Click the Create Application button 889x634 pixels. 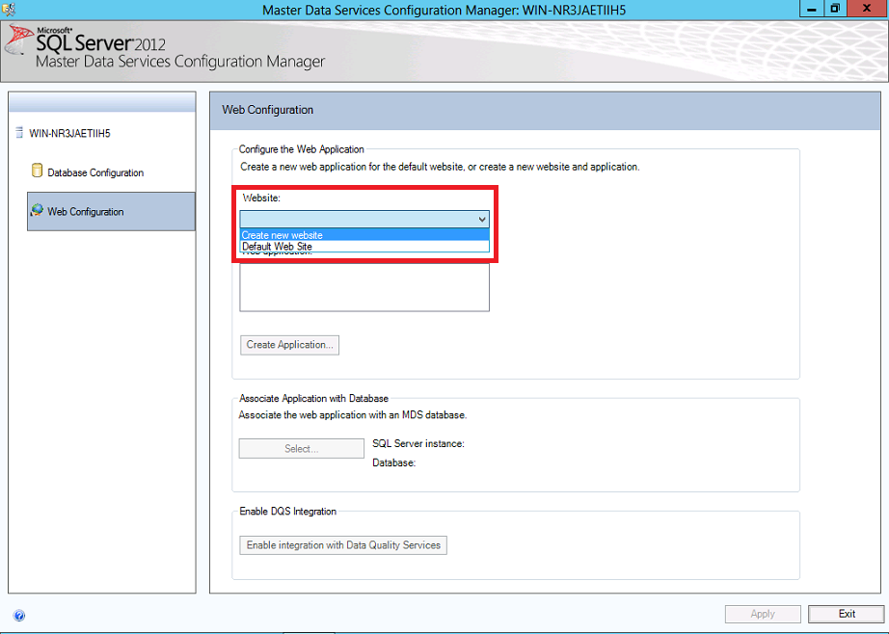coord(289,345)
